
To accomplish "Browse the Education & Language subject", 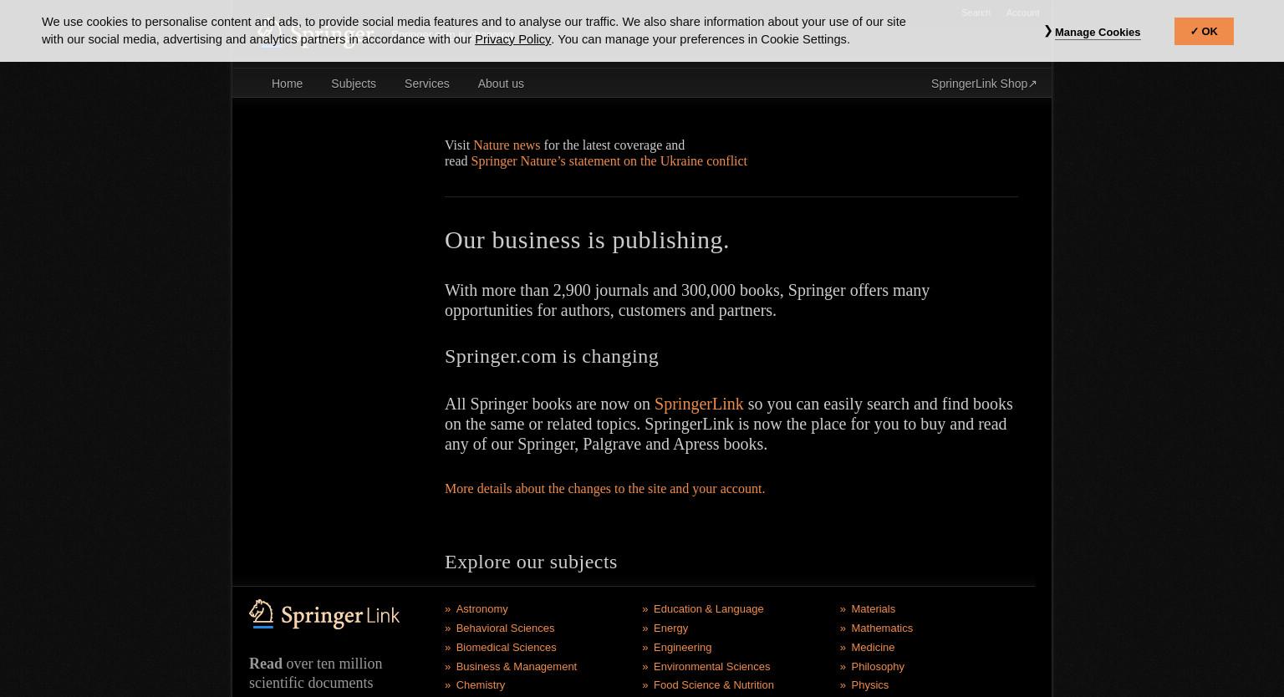I will coord(708,609).
